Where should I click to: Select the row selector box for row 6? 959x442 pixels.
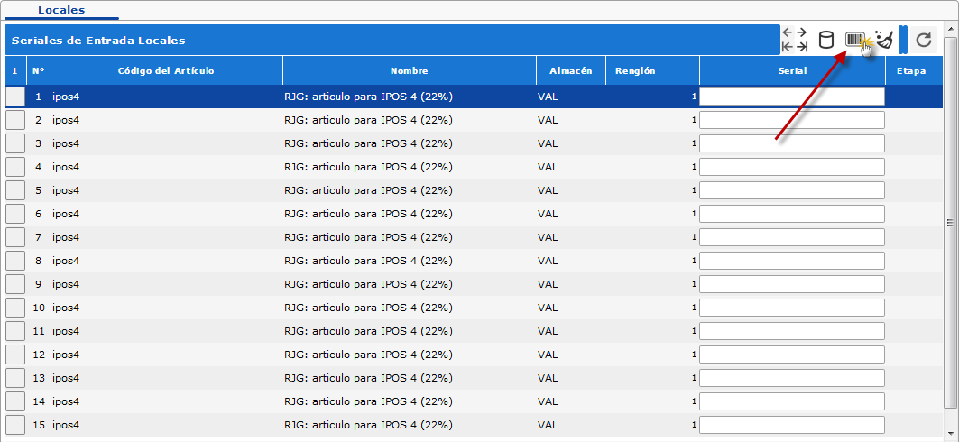pos(15,214)
